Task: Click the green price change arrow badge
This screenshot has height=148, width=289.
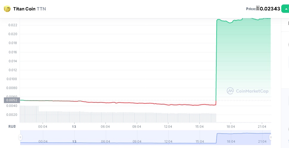Action: [x=285, y=9]
